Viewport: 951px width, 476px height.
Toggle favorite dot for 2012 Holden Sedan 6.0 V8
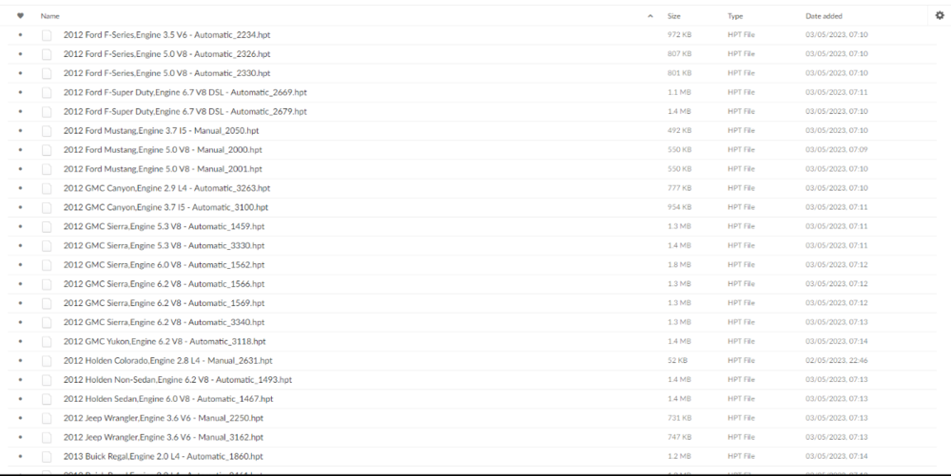[x=20, y=399]
